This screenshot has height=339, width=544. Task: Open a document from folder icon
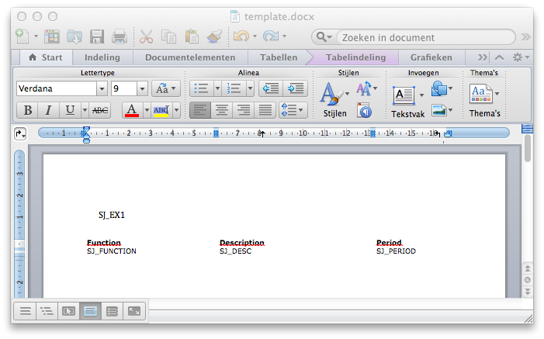[74, 36]
